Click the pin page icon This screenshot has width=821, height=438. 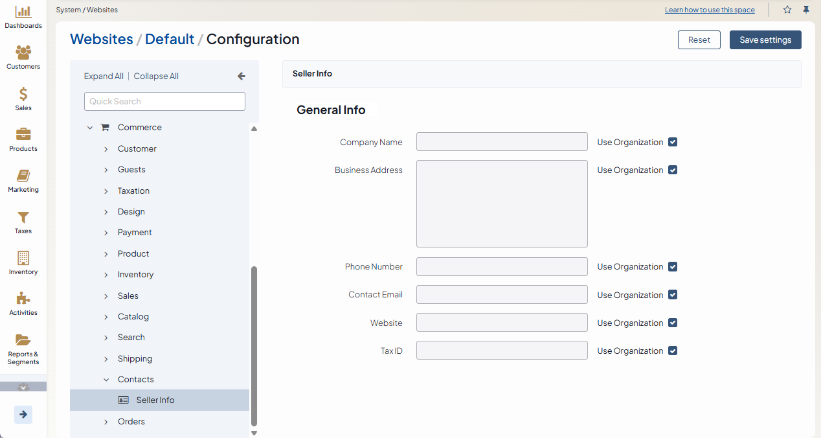click(x=806, y=10)
